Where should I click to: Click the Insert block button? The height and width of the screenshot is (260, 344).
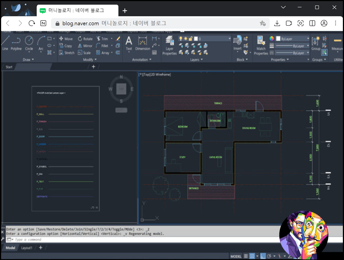click(x=238, y=43)
